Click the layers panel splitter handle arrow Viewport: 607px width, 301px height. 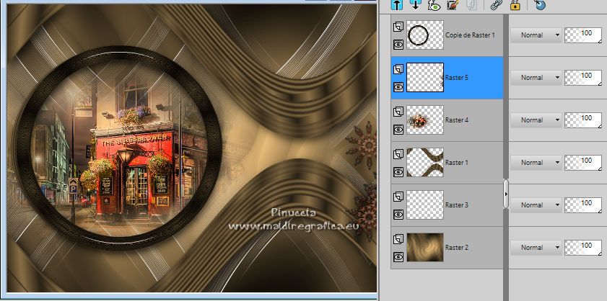(x=506, y=193)
